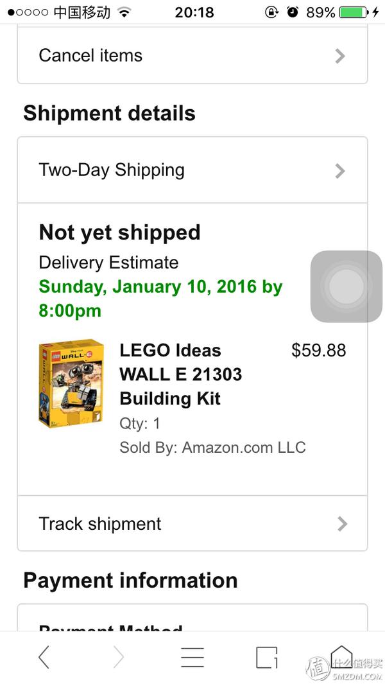Tap the Wi-Fi icon in status bar
Screen dimensions: 385x684
[x=124, y=12]
